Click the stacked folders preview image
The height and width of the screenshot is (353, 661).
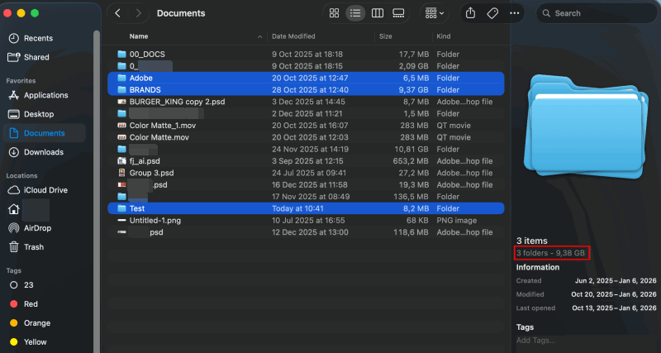586,126
